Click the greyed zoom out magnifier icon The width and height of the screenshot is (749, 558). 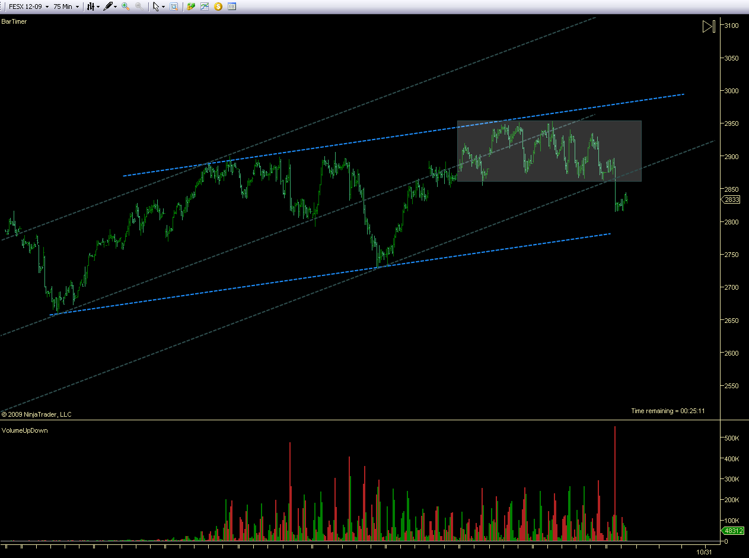139,7
